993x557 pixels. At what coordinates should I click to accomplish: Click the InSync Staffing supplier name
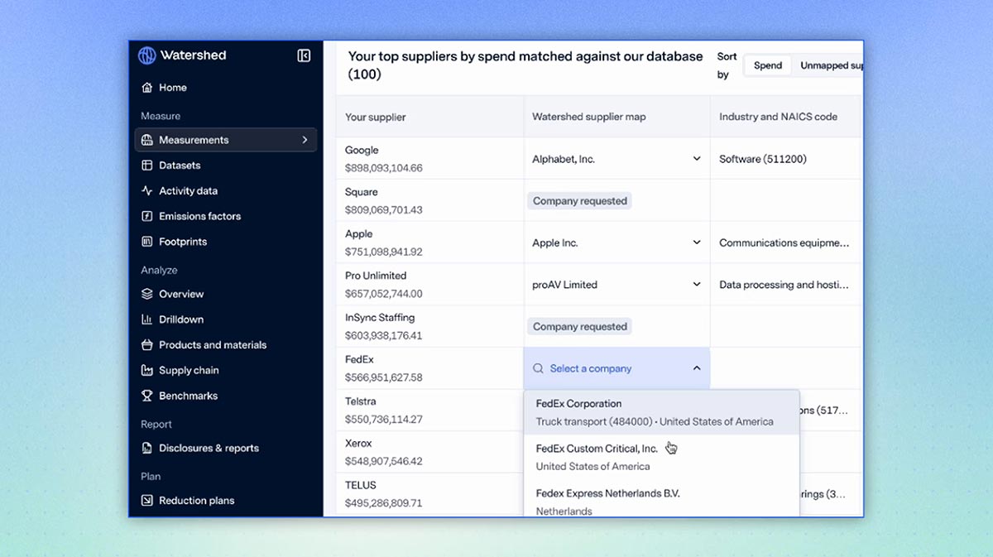380,317
